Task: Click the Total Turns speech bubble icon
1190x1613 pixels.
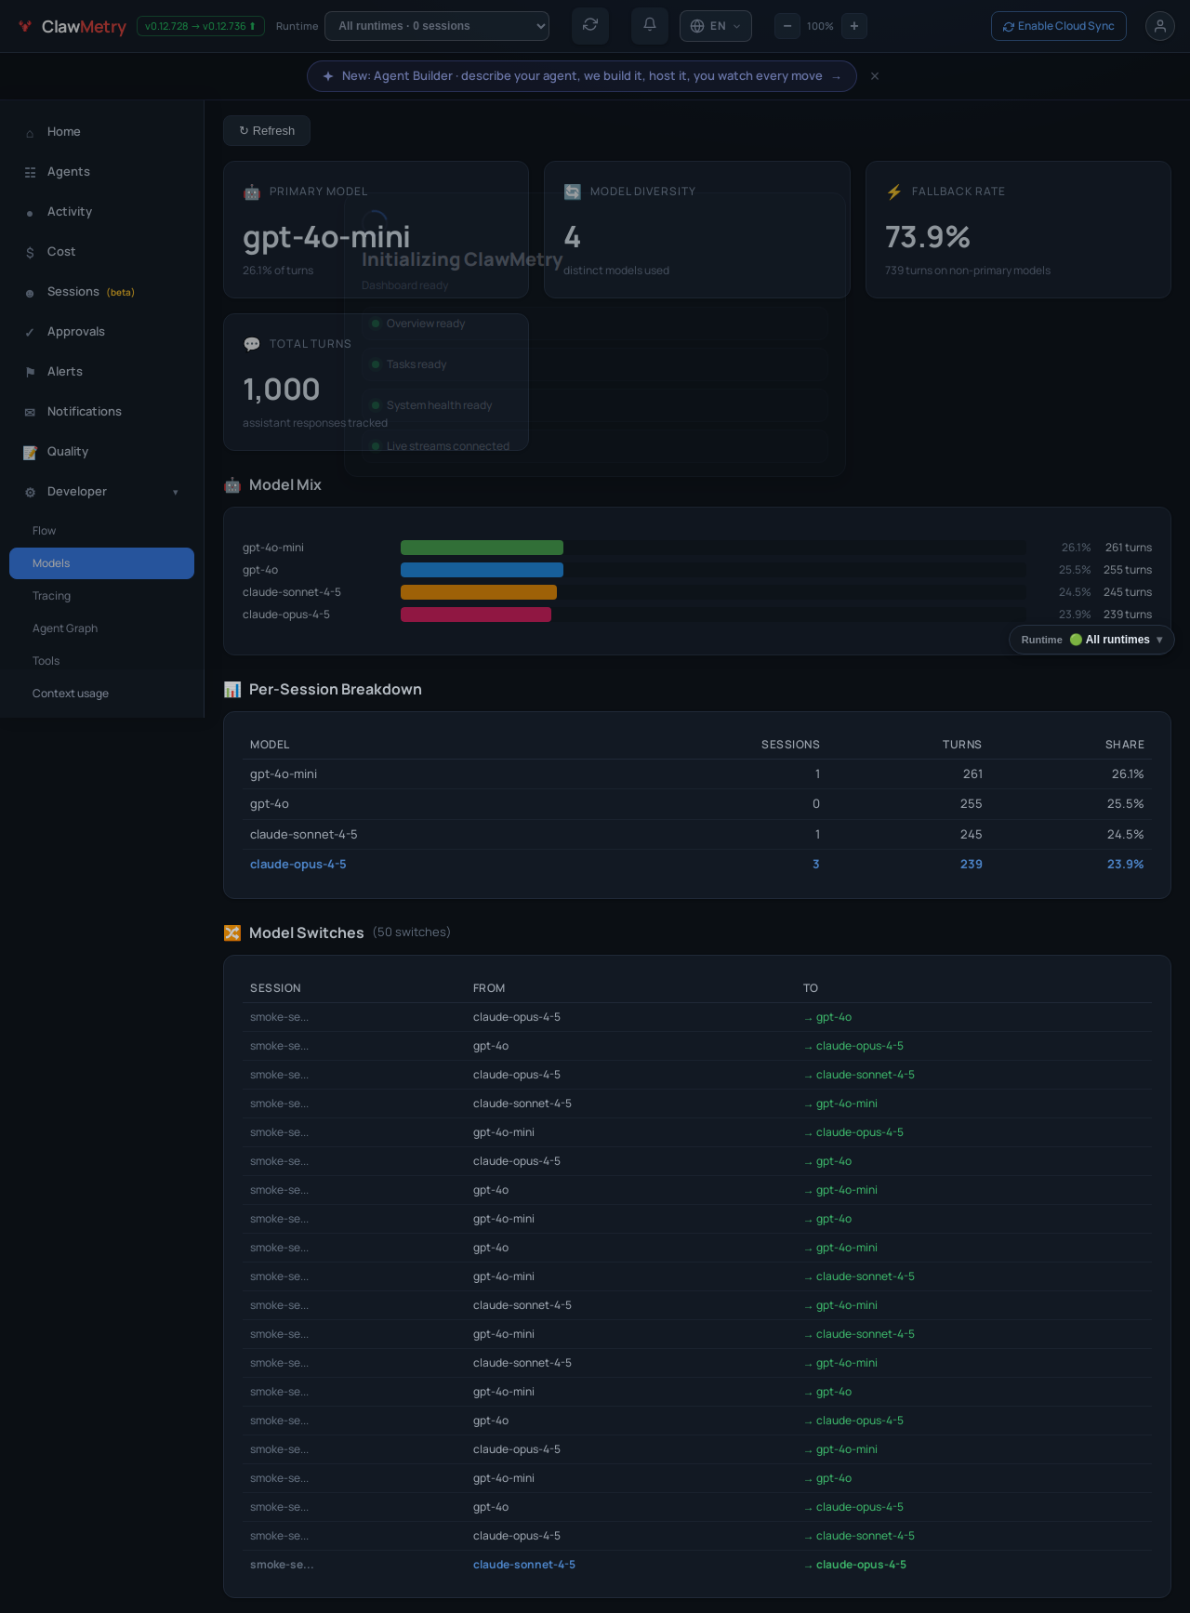Action: coord(252,345)
